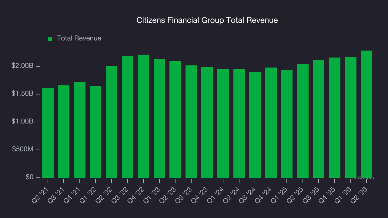Click the '$500M' y-axis label
The width and height of the screenshot is (388, 218).
pyautogui.click(x=23, y=150)
